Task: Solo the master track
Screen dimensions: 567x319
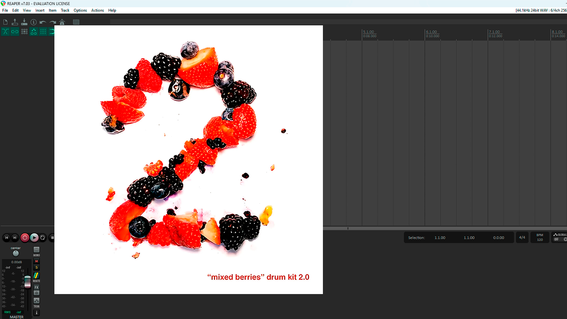Action: point(37,267)
